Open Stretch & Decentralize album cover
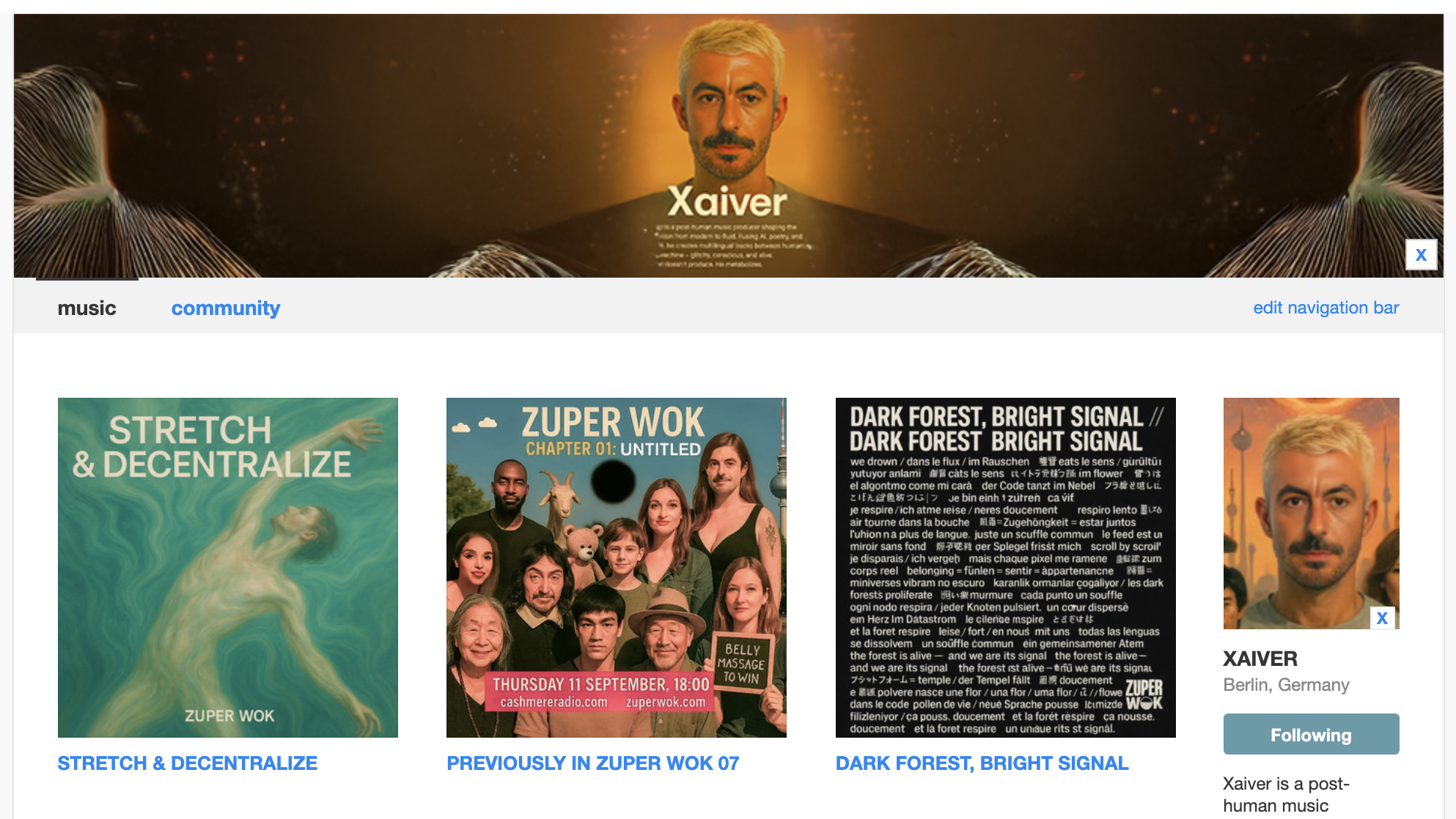Viewport: 1456px width, 819px height. 228,568
